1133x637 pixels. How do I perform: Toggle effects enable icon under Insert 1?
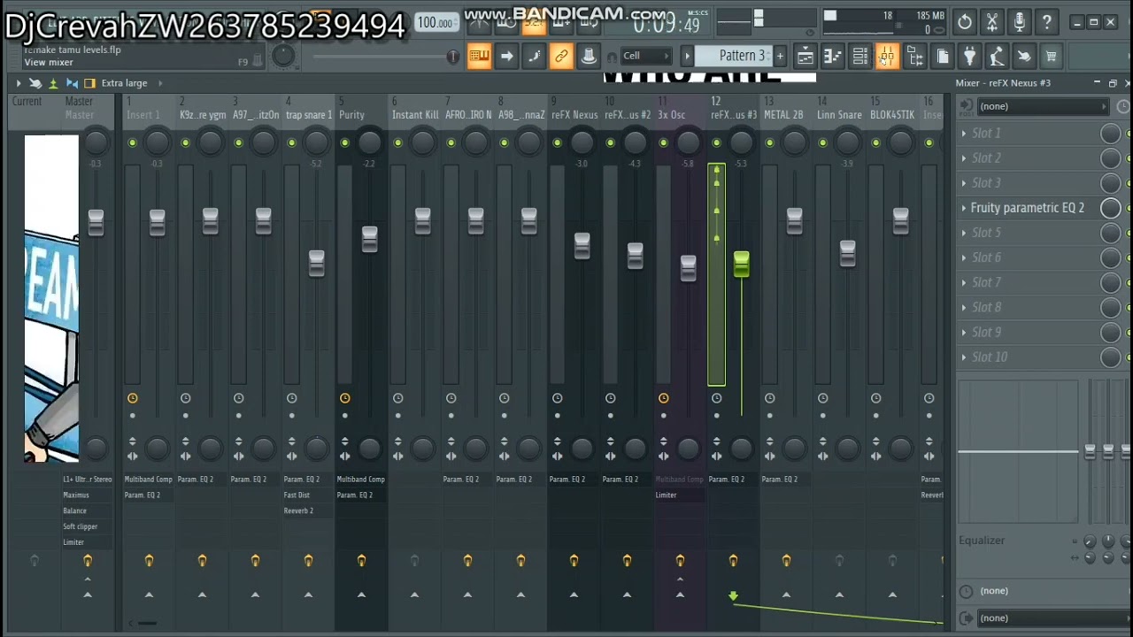tap(149, 561)
